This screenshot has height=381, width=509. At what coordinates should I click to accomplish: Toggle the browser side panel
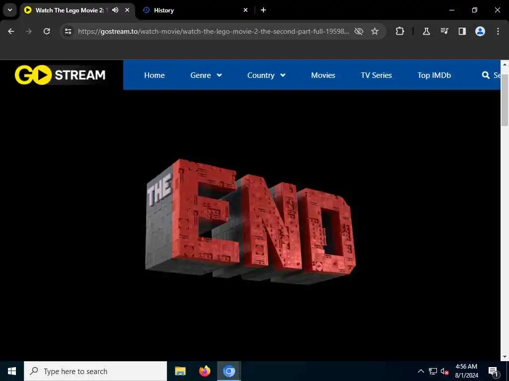462,31
